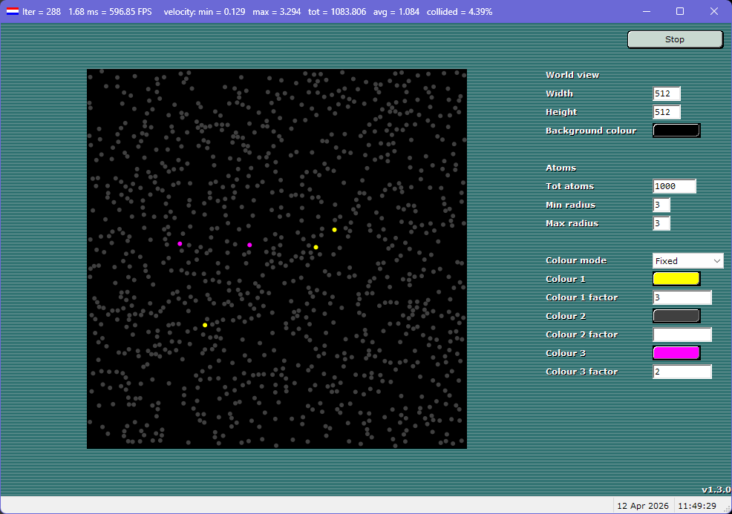Click the Max radius field

point(661,223)
